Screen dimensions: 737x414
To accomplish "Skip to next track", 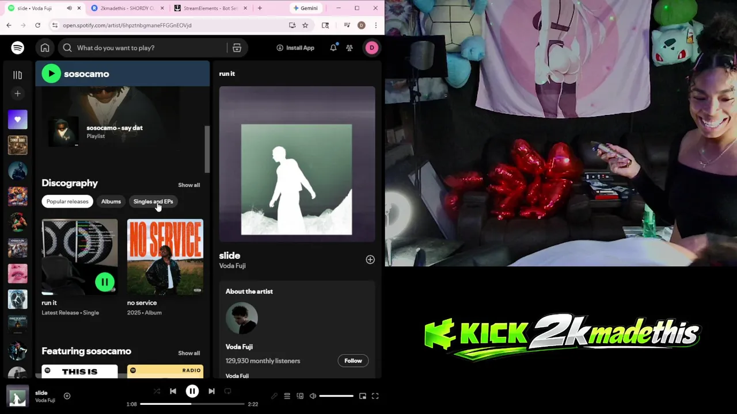I will [x=211, y=391].
